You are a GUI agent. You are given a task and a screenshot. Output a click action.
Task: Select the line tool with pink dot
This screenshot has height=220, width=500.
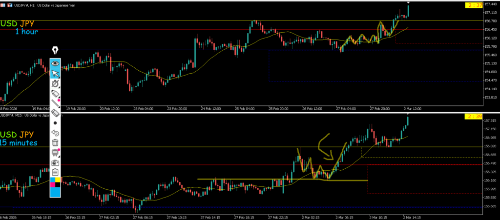pos(55,102)
